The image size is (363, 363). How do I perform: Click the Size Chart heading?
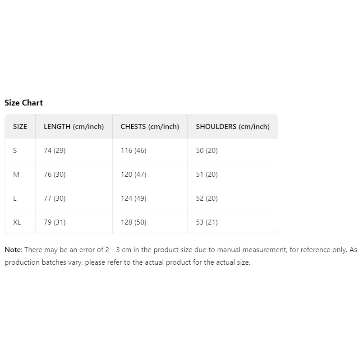pos(23,103)
